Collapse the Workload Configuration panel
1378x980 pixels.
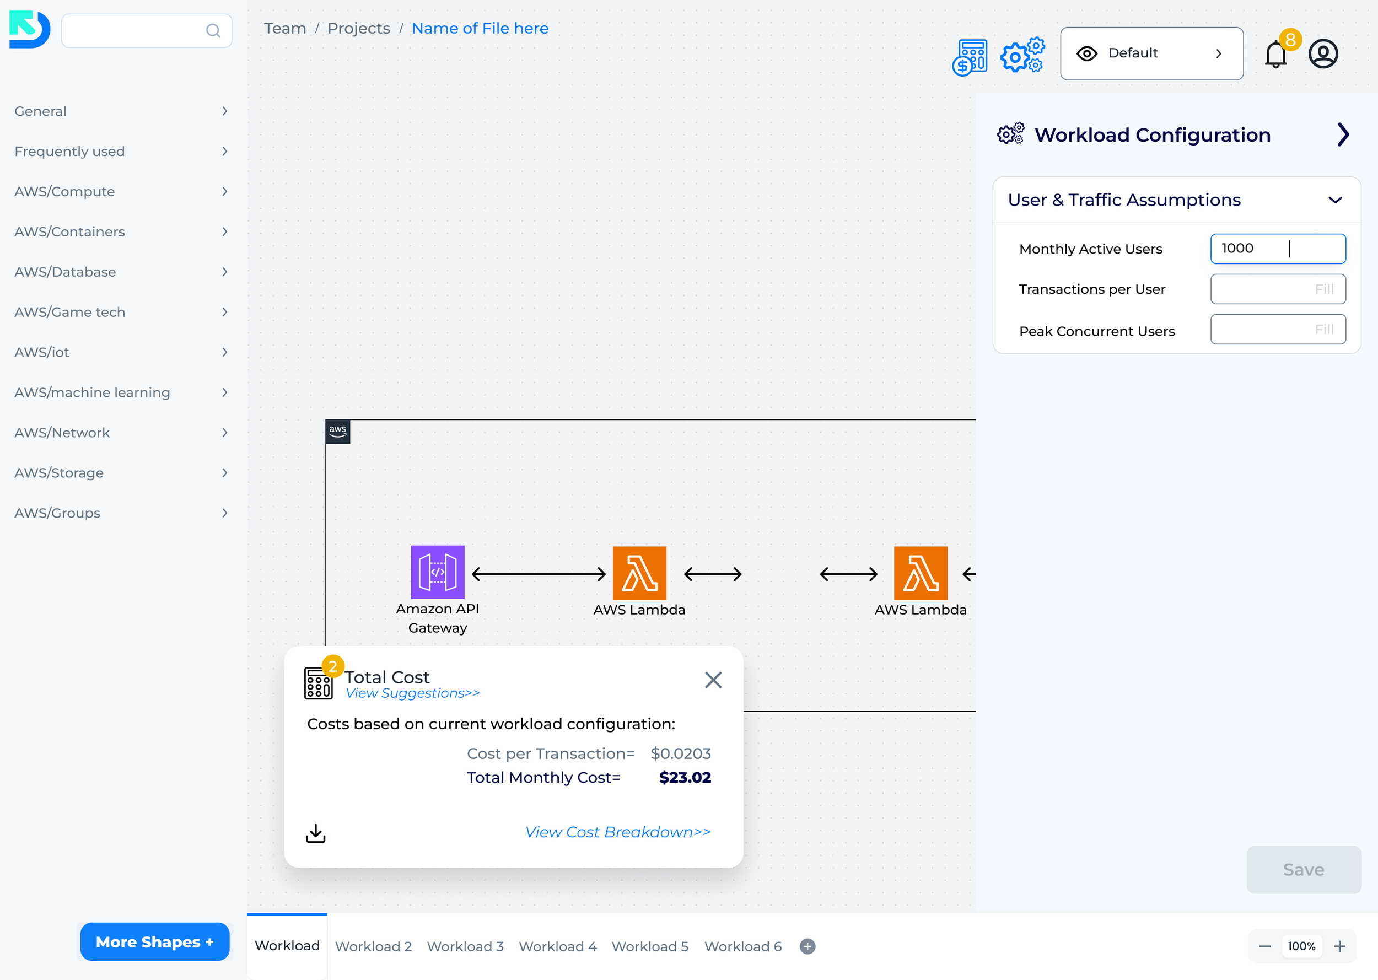coord(1343,134)
